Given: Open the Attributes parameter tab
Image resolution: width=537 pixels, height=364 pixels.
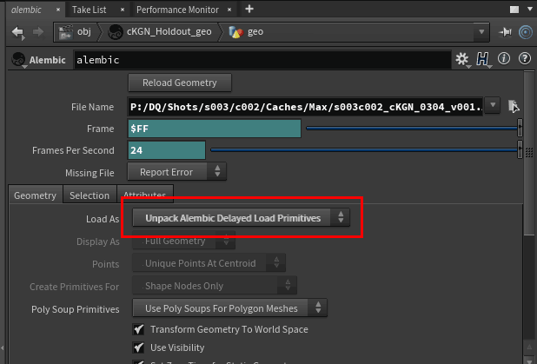Looking at the screenshot, I should tap(145, 194).
